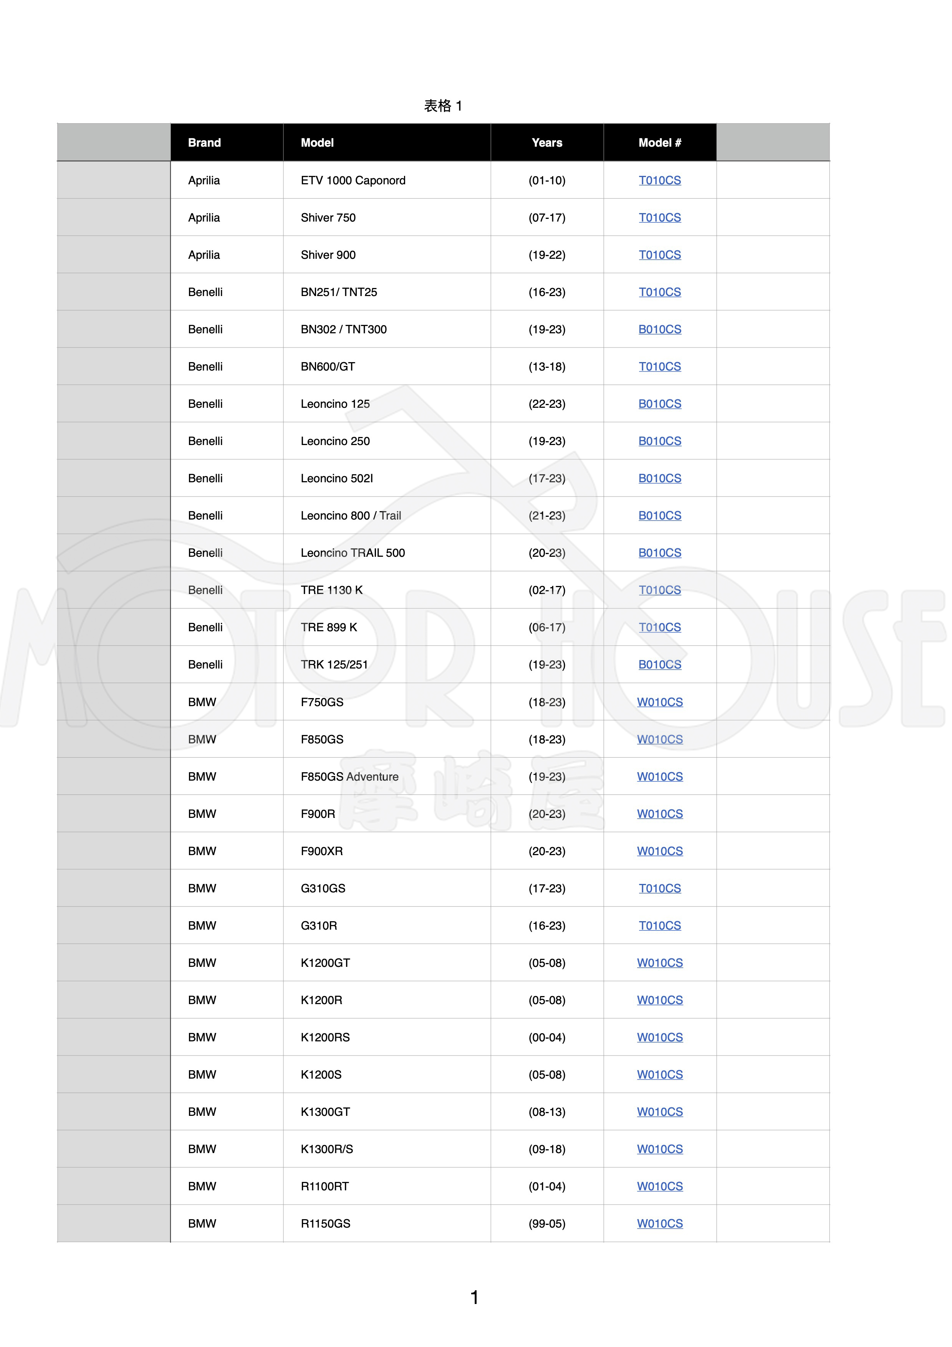Follow the W010CS link for R1150GS
952x1347 pixels.
[659, 1224]
